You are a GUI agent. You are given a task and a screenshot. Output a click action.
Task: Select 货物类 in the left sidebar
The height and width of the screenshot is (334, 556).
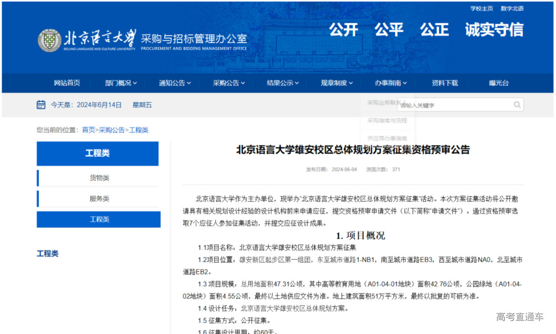(99, 178)
